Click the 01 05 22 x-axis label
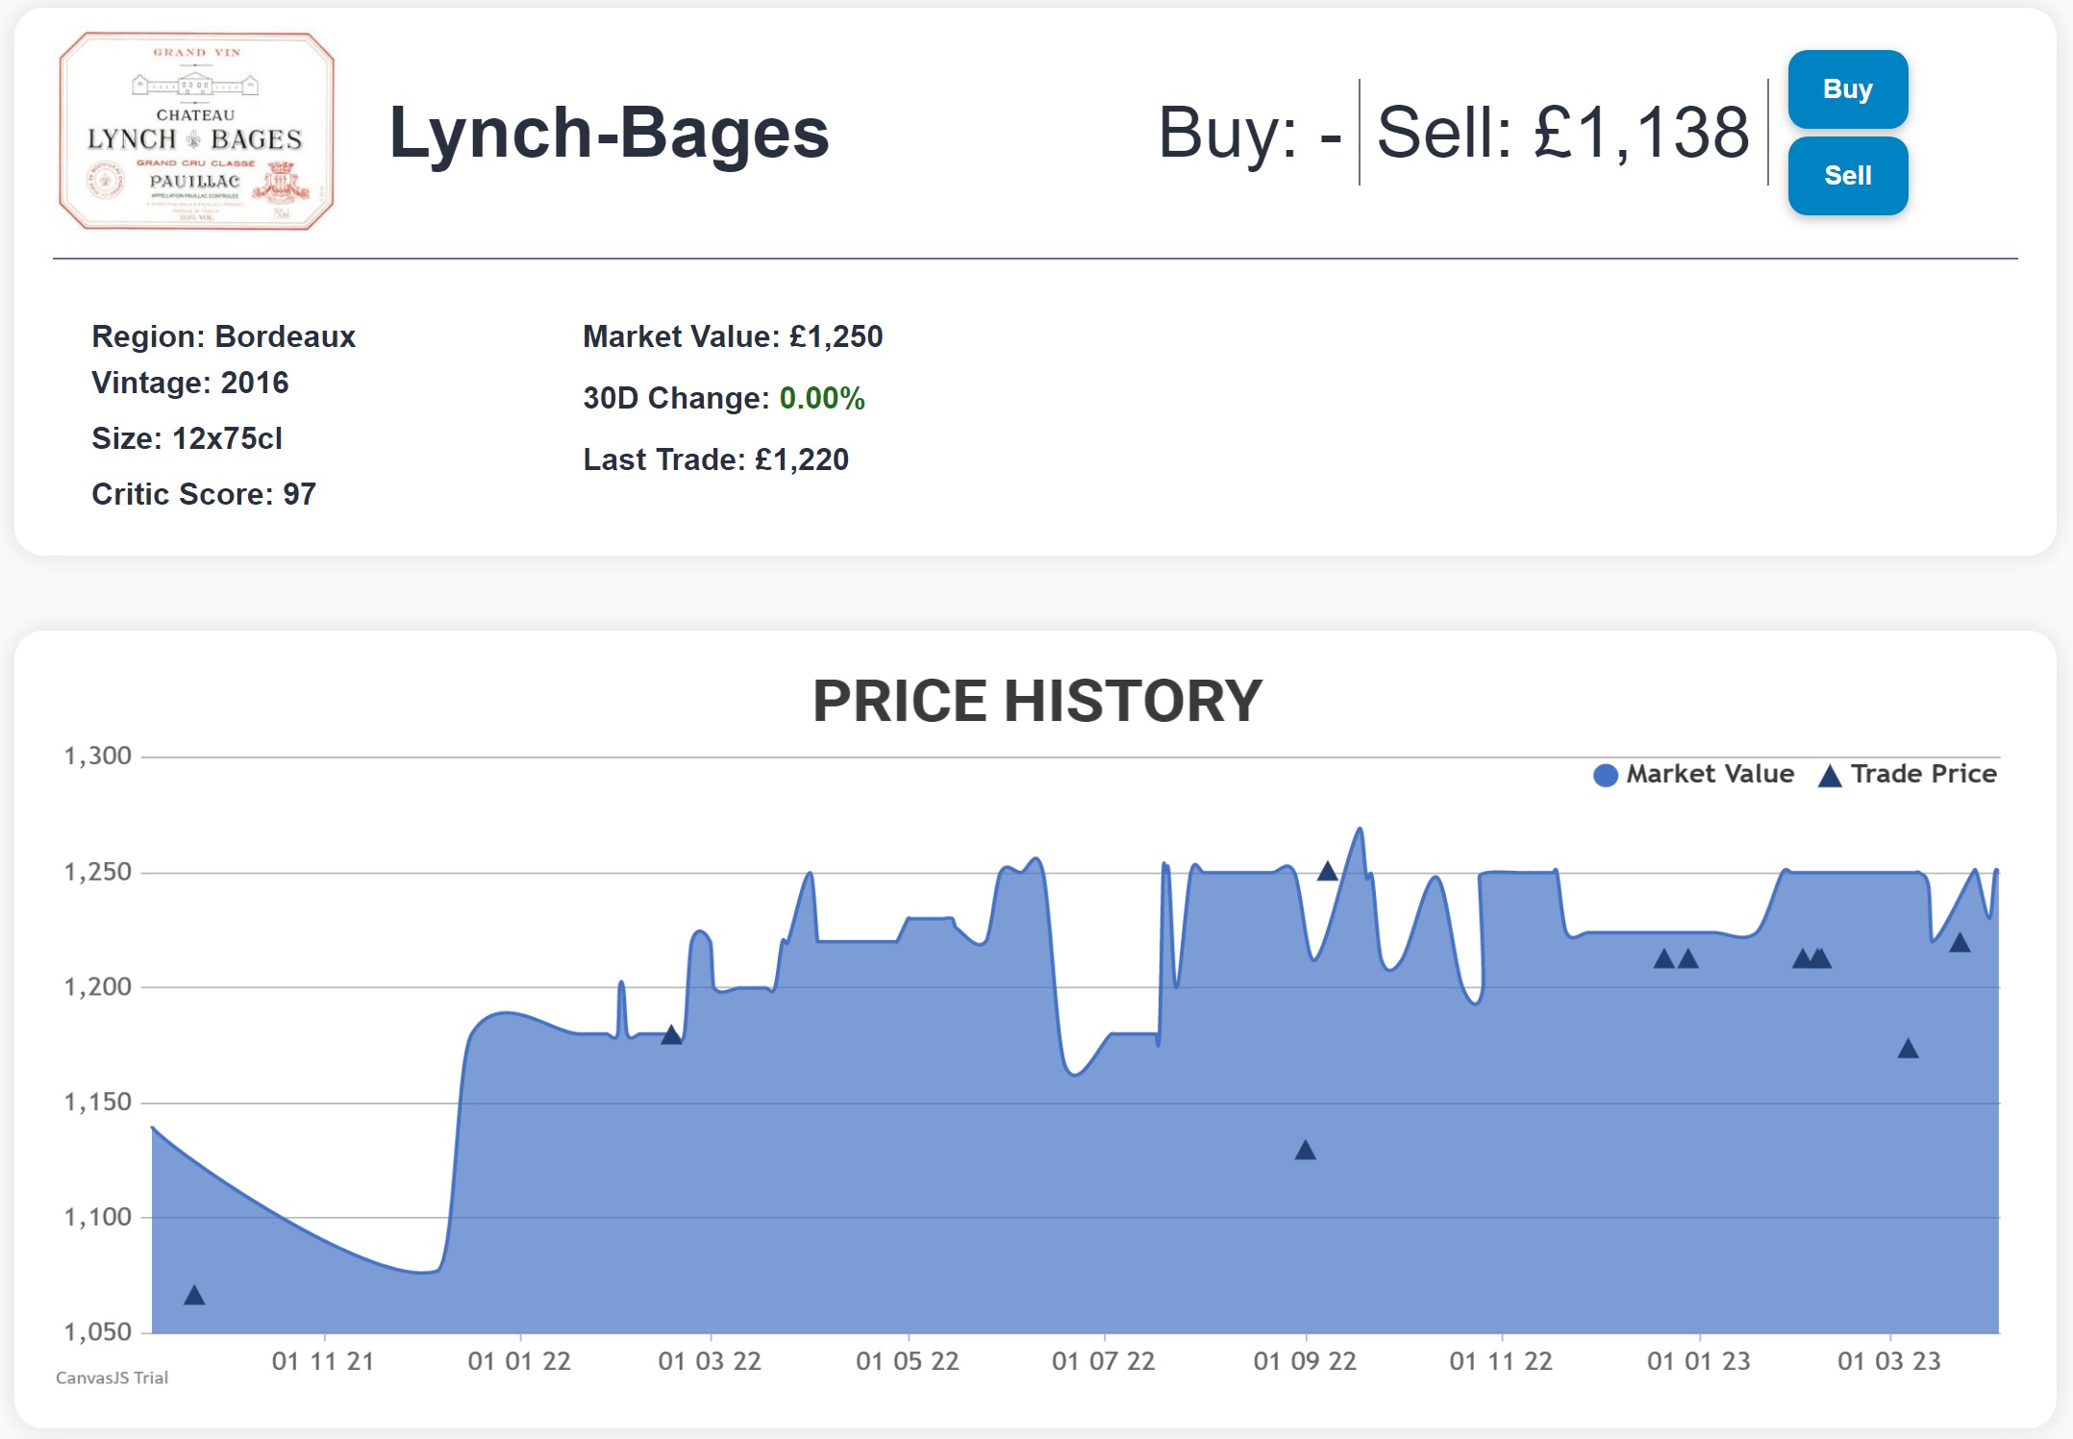 [908, 1361]
